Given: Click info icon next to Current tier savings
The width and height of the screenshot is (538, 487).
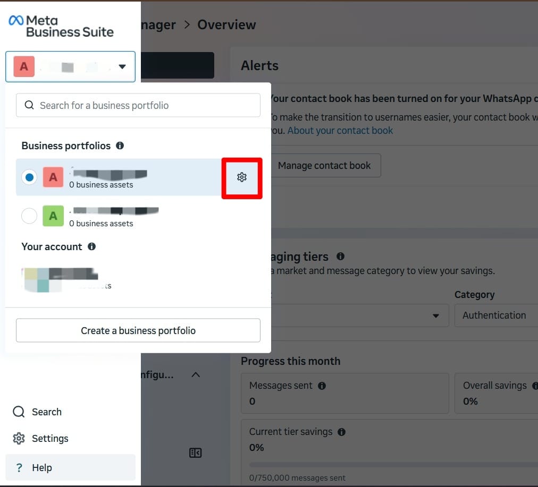Looking at the screenshot, I should point(341,432).
